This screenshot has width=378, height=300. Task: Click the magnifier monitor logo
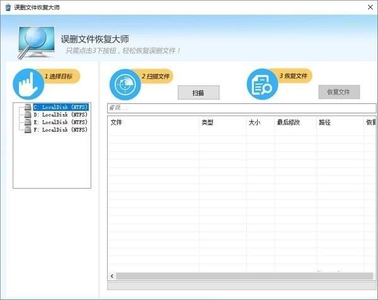(x=36, y=43)
